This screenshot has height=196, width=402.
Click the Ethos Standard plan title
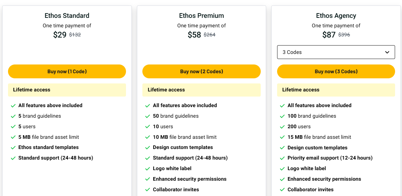(67, 16)
